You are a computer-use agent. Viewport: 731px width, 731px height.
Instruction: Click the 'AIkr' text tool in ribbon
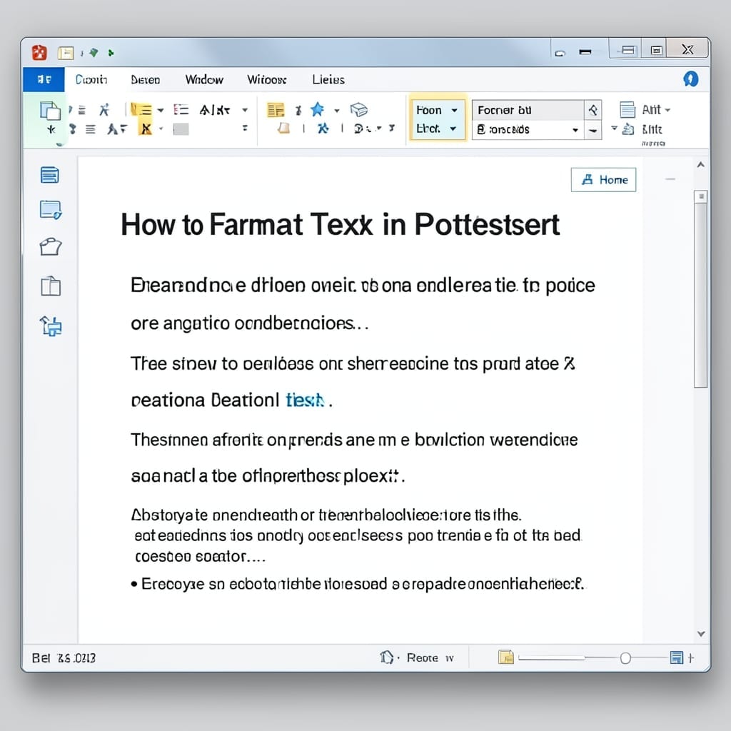[x=214, y=110]
